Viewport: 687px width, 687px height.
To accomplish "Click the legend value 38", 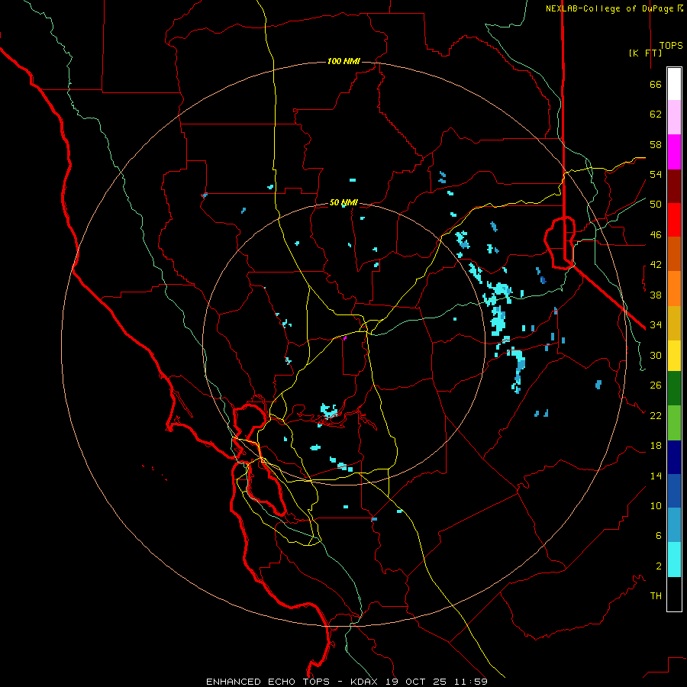I will [x=656, y=295].
